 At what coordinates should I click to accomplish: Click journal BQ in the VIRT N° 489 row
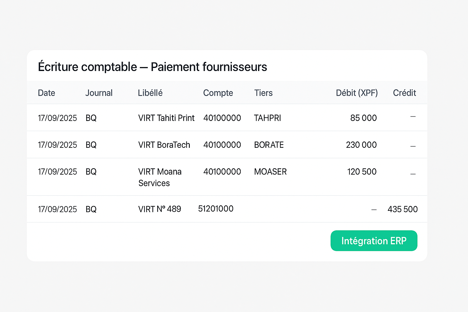[x=91, y=209]
